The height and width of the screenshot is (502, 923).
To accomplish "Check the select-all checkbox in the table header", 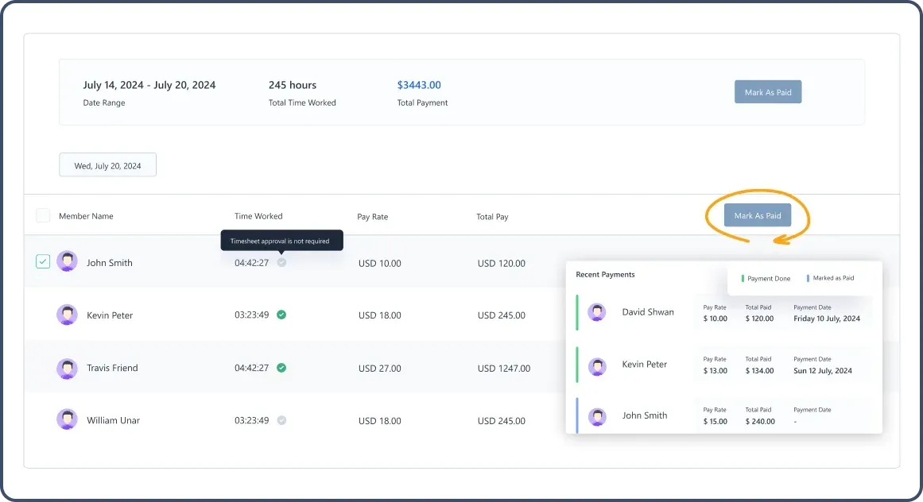I will pyautogui.click(x=43, y=214).
